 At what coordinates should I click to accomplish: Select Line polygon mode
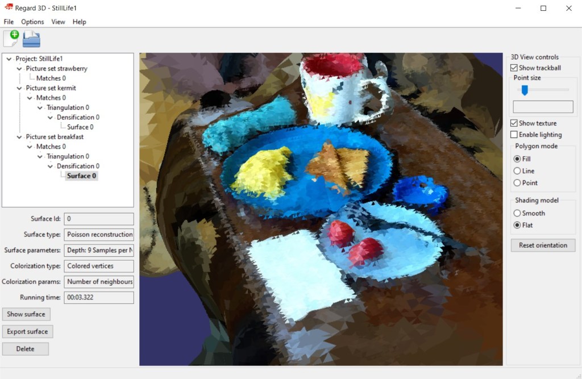coord(517,171)
